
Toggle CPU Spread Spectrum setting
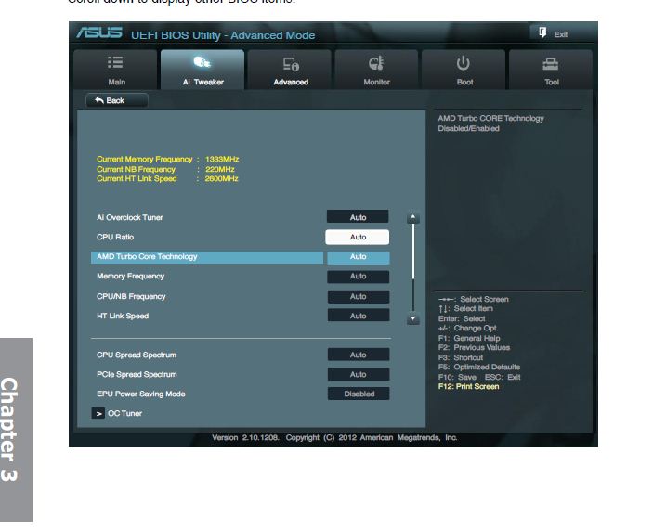358,355
